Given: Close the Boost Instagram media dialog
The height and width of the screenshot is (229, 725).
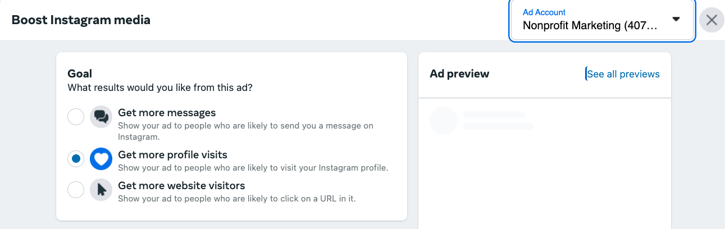Looking at the screenshot, I should pyautogui.click(x=712, y=20).
